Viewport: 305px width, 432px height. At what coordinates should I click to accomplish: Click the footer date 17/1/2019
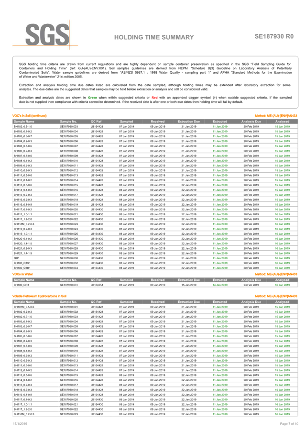tap(20, 424)
